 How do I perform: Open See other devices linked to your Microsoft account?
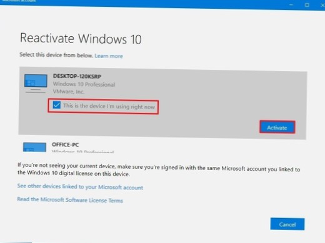[80, 187]
